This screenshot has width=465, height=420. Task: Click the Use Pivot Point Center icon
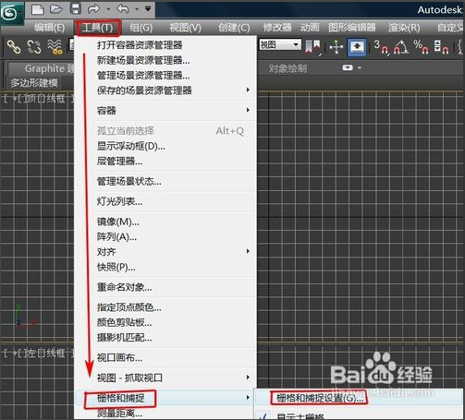click(x=313, y=47)
